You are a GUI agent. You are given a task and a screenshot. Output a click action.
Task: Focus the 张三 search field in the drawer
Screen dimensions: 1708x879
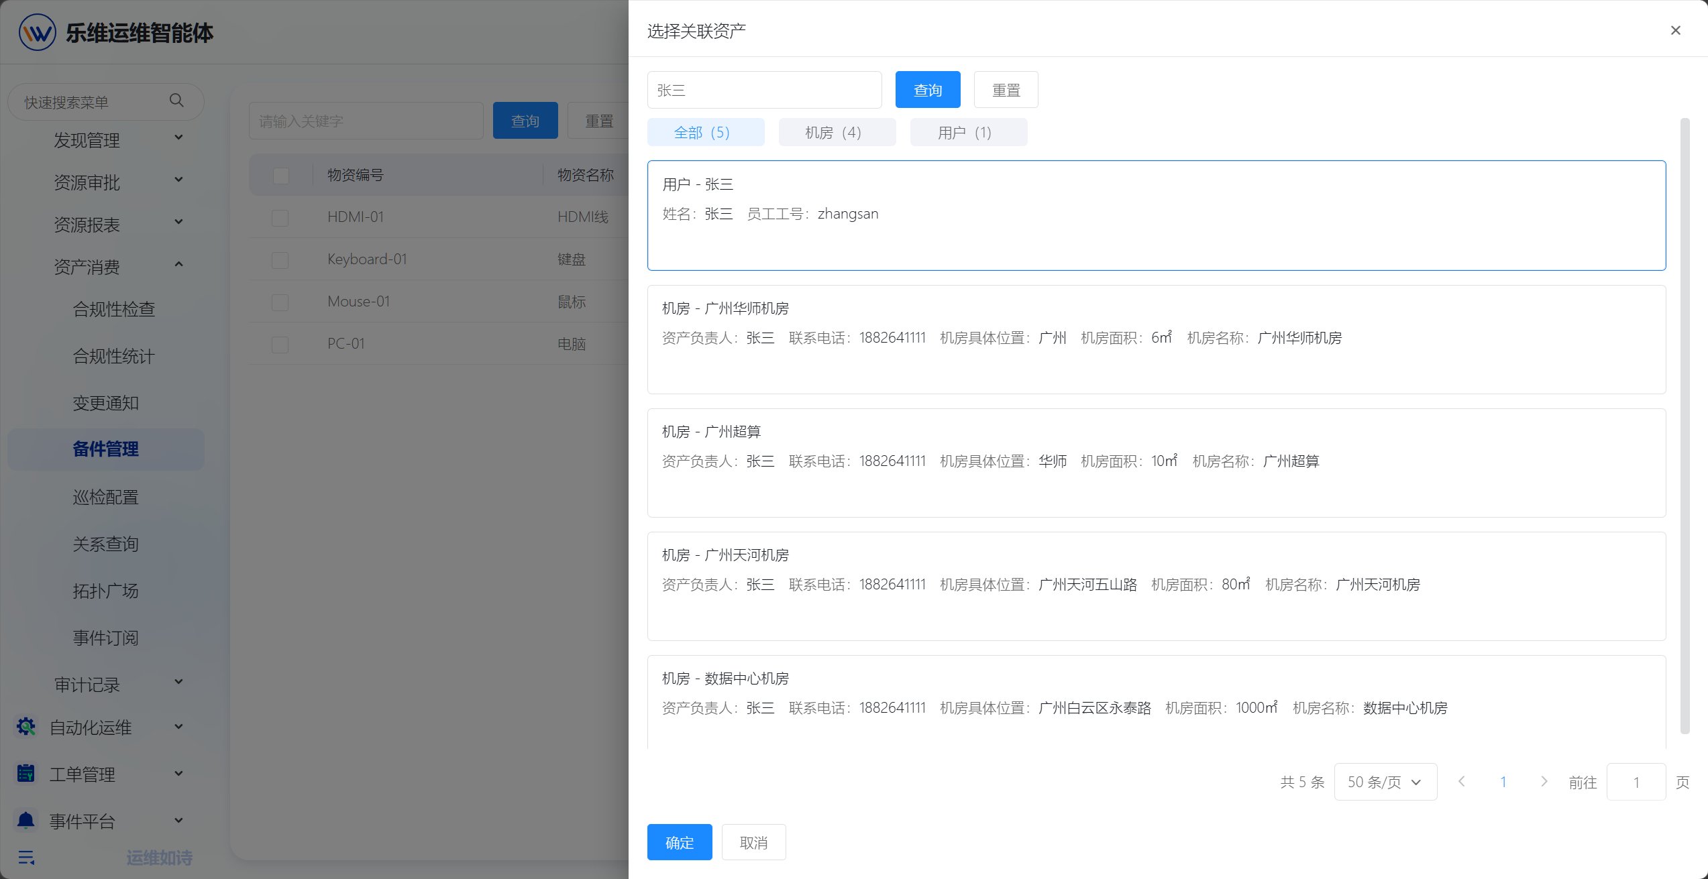click(x=765, y=90)
